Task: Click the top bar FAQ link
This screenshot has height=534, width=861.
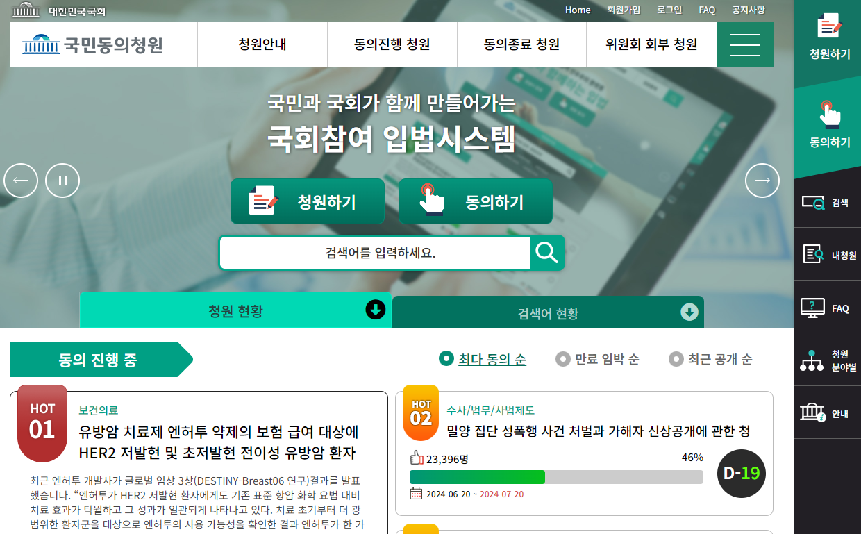Action: click(x=707, y=10)
